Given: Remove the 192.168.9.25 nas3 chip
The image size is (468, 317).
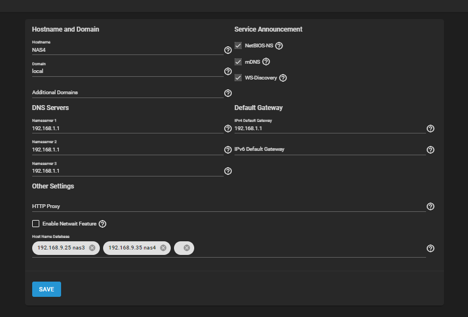Looking at the screenshot, I should 92,248.
